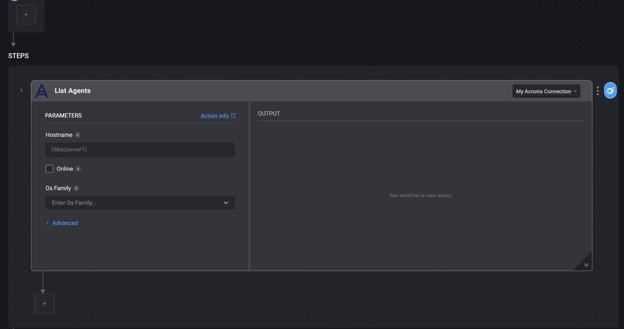
Task: Click the divider between Parameters and Output
Action: pos(249,186)
